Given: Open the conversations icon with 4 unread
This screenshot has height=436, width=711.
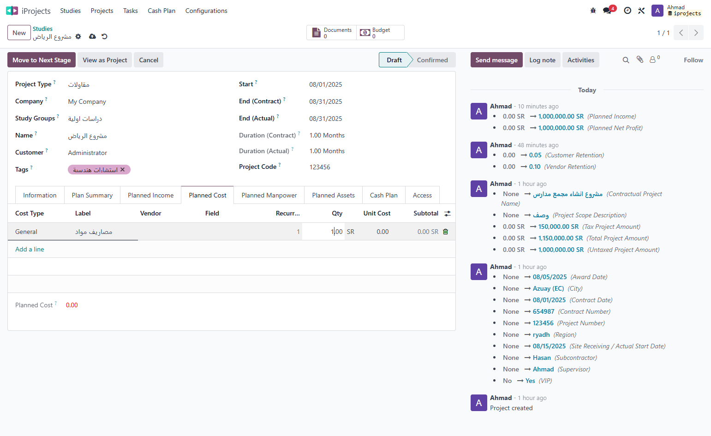Looking at the screenshot, I should click(x=608, y=10).
